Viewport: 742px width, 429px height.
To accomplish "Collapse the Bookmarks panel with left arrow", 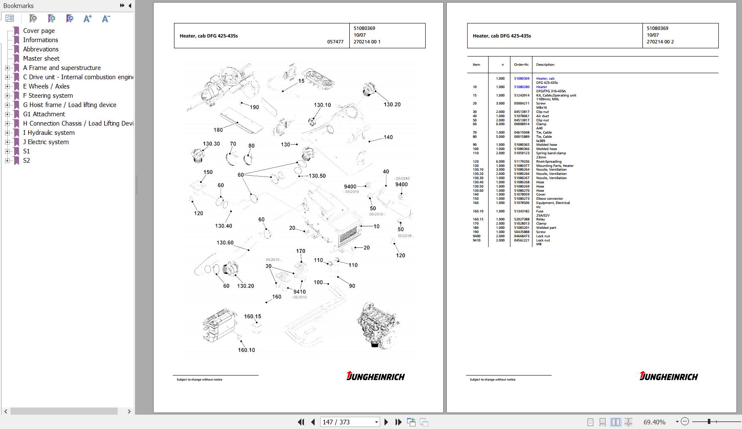I will coord(130,5).
